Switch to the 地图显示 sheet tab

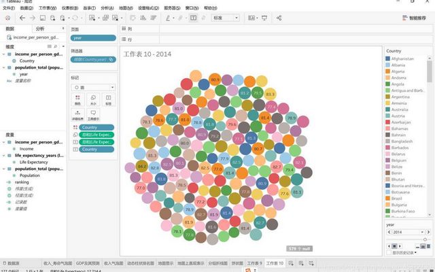pos(165,262)
